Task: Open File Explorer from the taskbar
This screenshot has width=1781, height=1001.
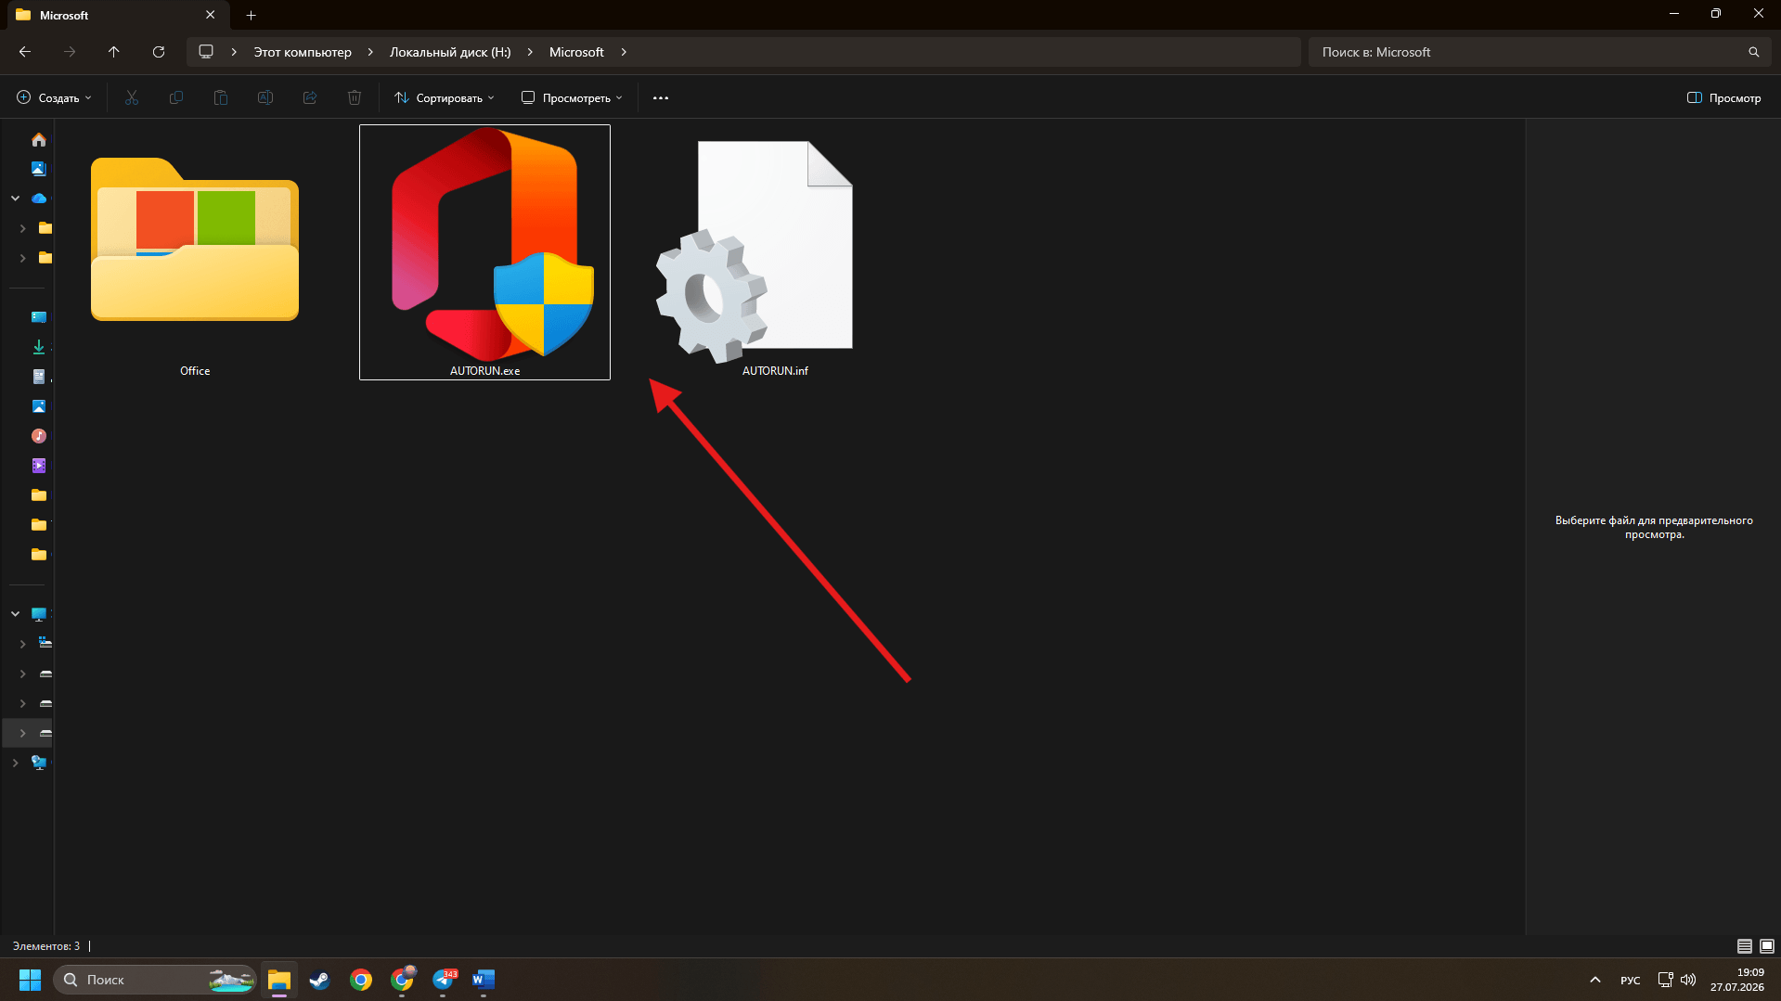Action: click(x=279, y=980)
